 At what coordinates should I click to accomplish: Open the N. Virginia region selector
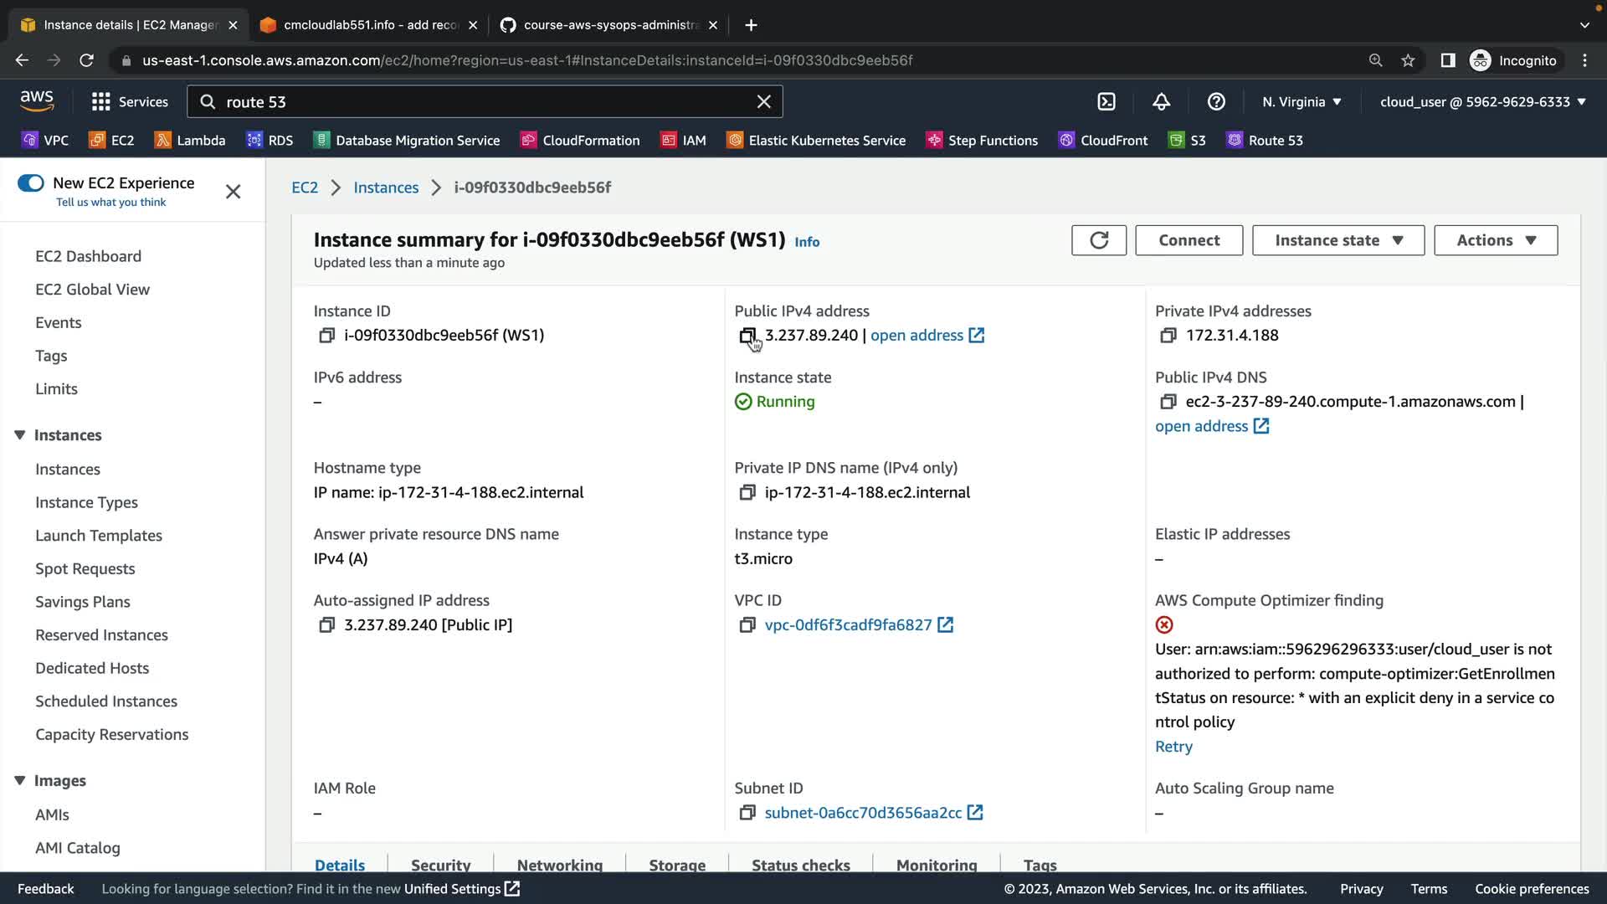(x=1302, y=102)
